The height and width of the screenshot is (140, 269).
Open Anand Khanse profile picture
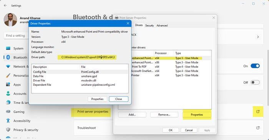(10, 20)
